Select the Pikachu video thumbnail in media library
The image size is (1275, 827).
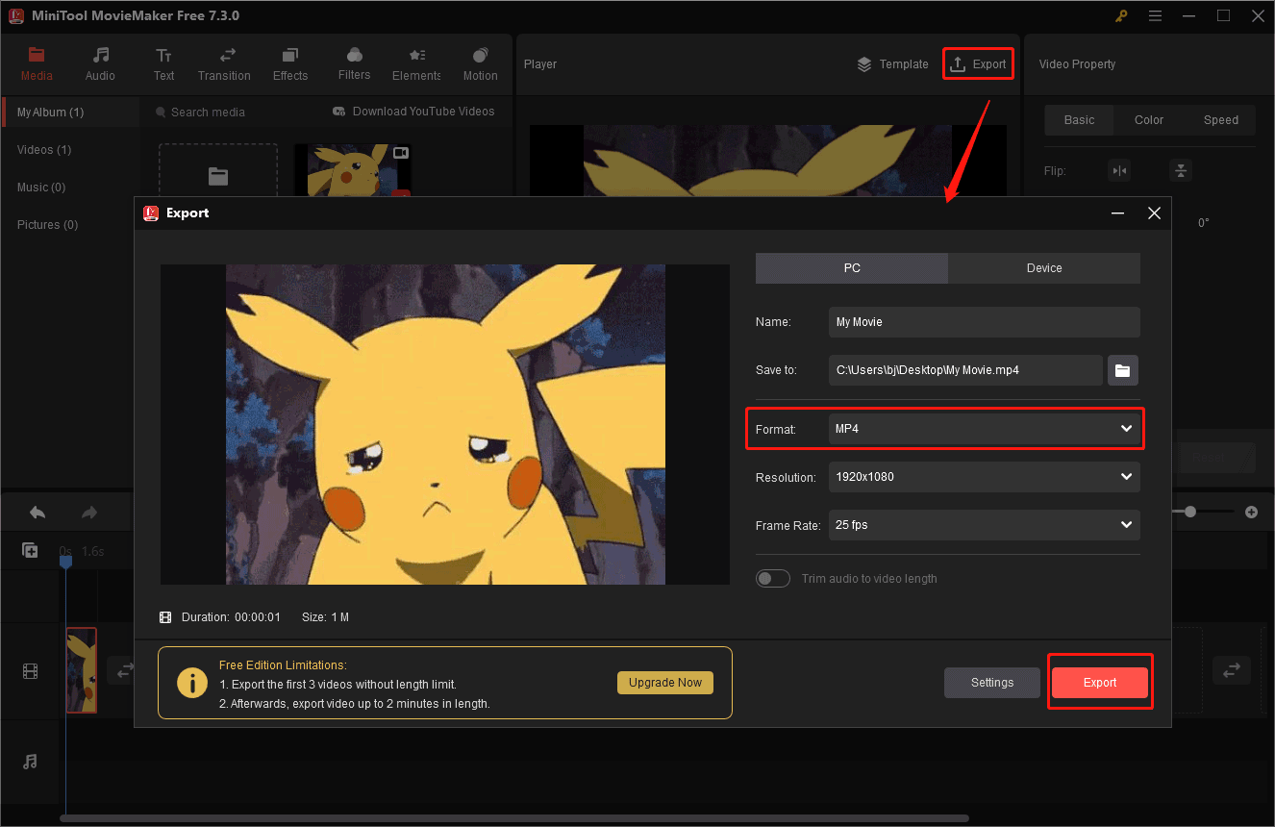point(353,170)
